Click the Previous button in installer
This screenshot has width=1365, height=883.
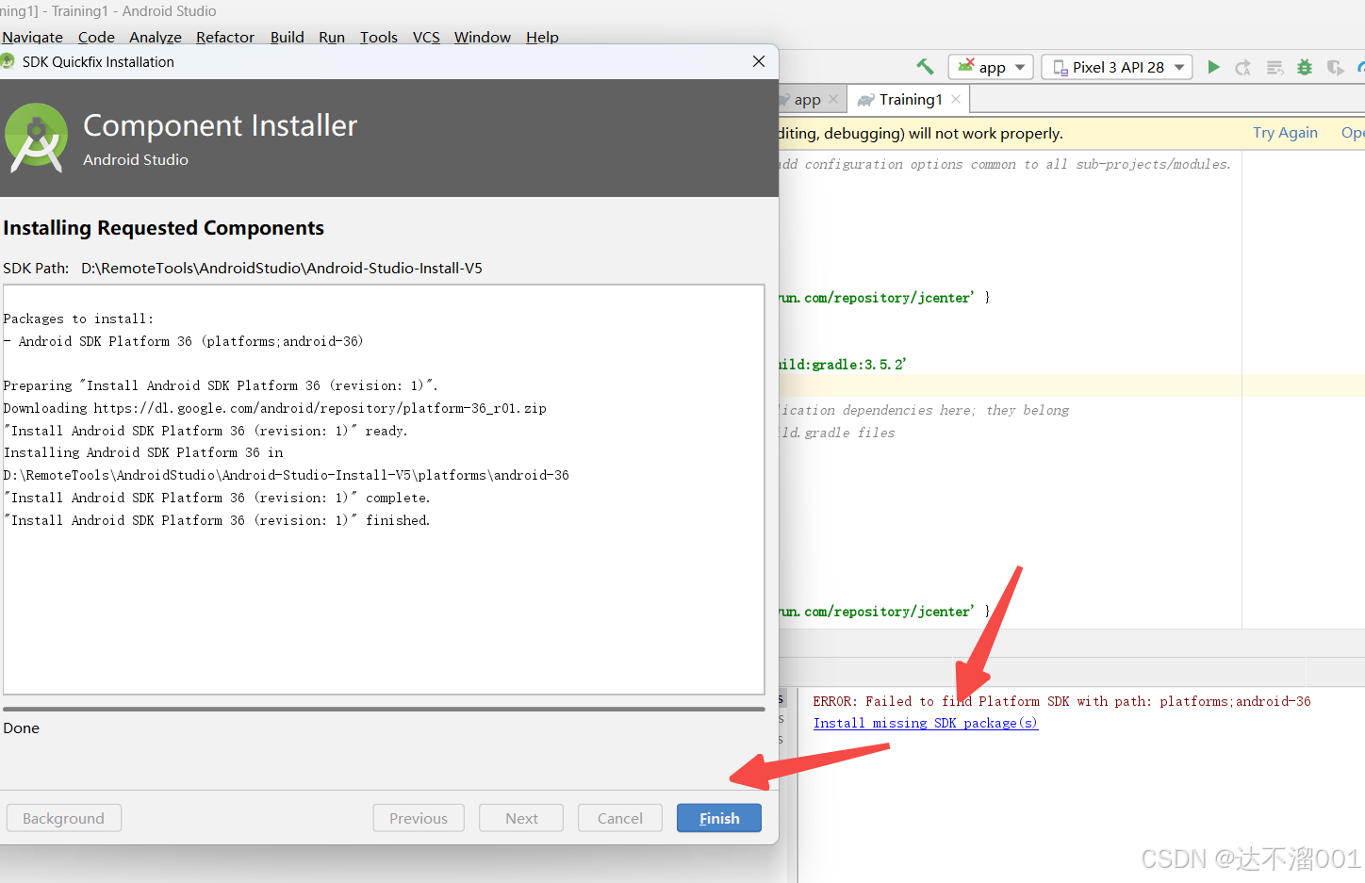[x=419, y=818]
